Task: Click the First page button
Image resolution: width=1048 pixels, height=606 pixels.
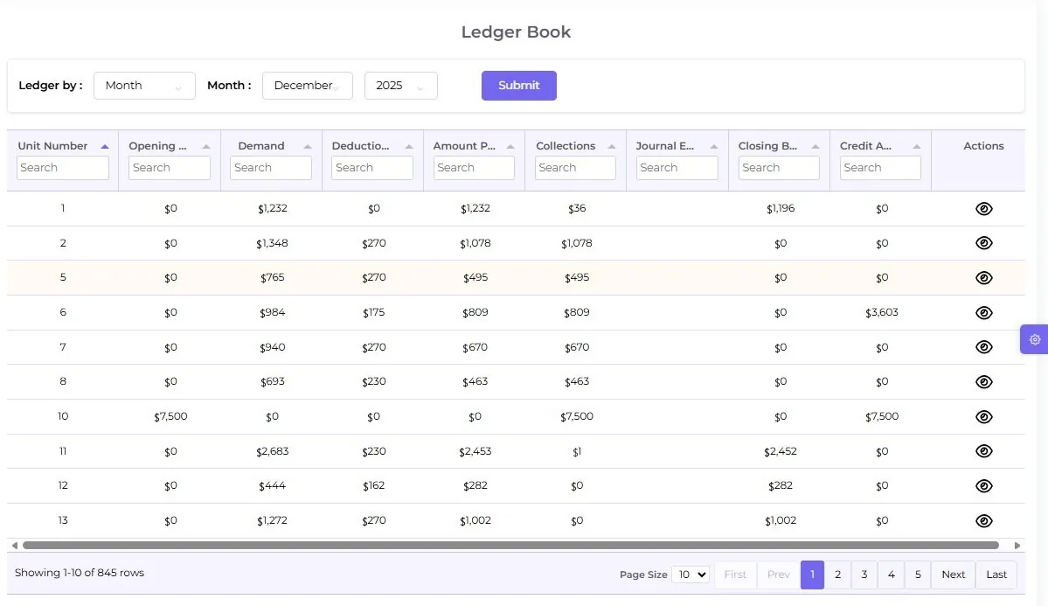Action: 735,575
